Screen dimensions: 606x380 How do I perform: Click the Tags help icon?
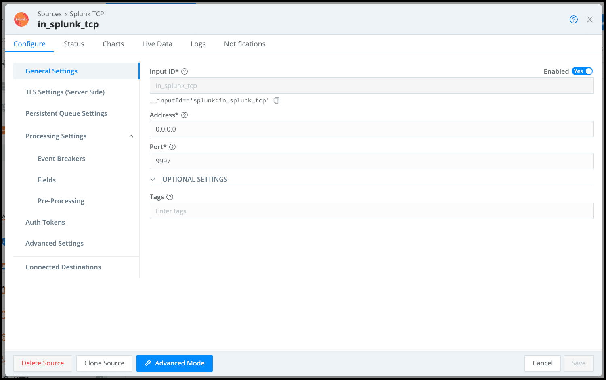pyautogui.click(x=170, y=197)
